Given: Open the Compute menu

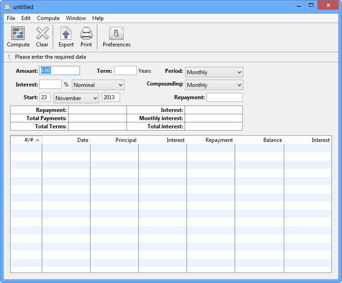Looking at the screenshot, I should tap(48, 18).
